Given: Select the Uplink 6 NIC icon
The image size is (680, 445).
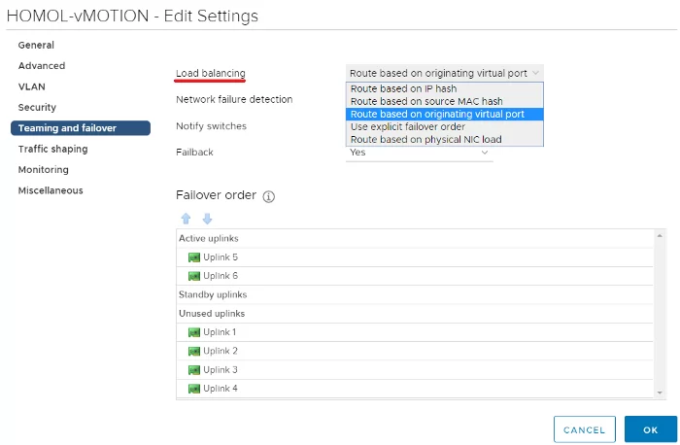Looking at the screenshot, I should click(x=194, y=276).
